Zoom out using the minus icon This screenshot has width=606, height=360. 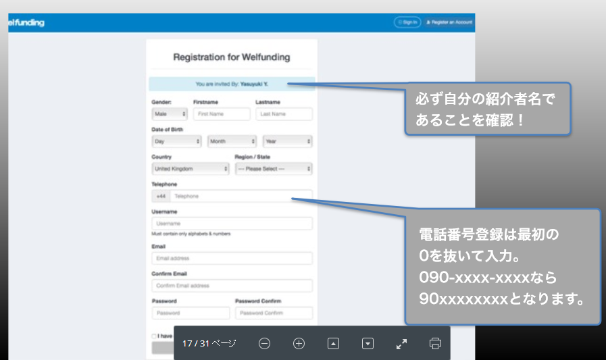[x=265, y=344]
